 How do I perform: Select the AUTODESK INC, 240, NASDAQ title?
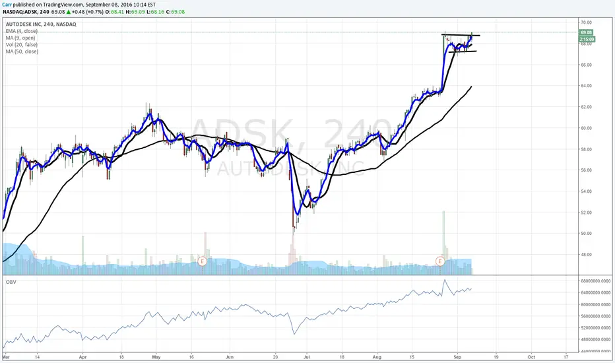[41, 24]
